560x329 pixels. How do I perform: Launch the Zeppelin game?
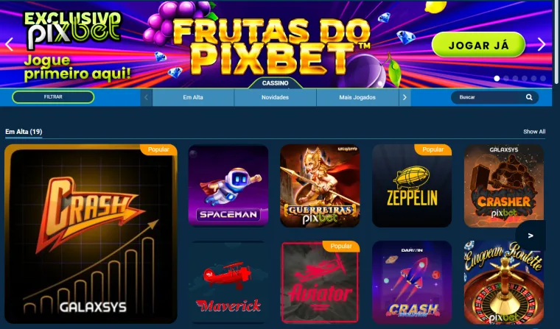412,185
